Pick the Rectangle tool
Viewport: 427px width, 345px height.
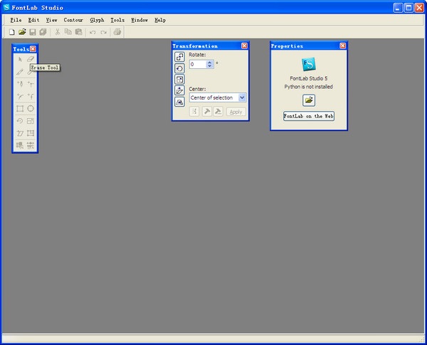(x=20, y=109)
